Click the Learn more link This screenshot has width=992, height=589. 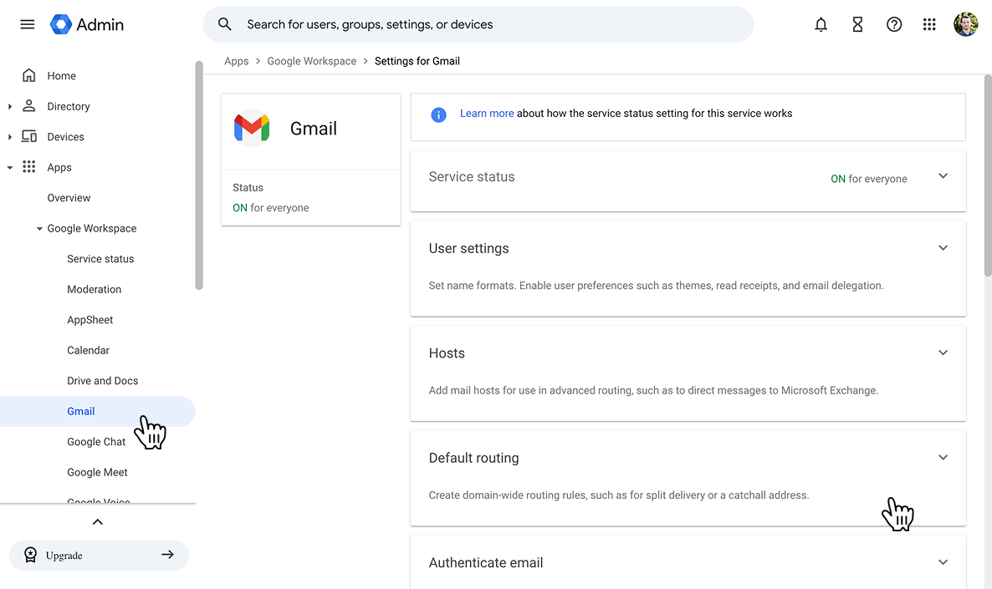click(487, 113)
